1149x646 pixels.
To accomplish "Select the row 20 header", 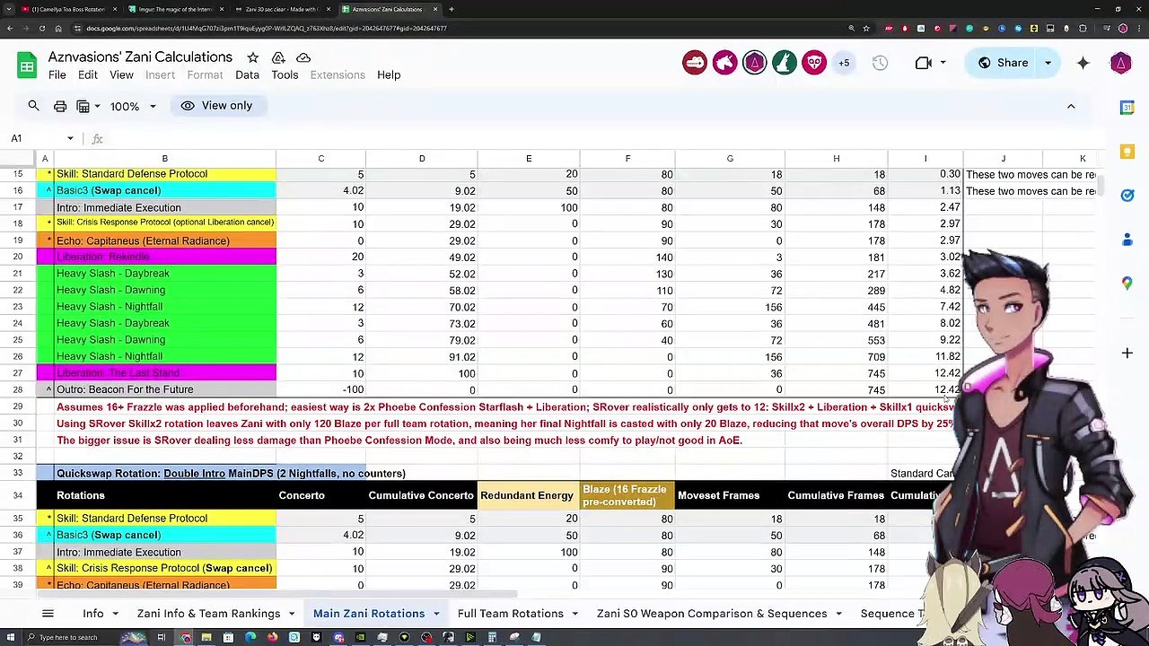I will click(x=18, y=257).
